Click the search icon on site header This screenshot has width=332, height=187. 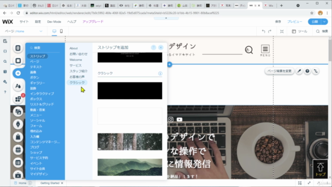pyautogui.click(x=249, y=50)
